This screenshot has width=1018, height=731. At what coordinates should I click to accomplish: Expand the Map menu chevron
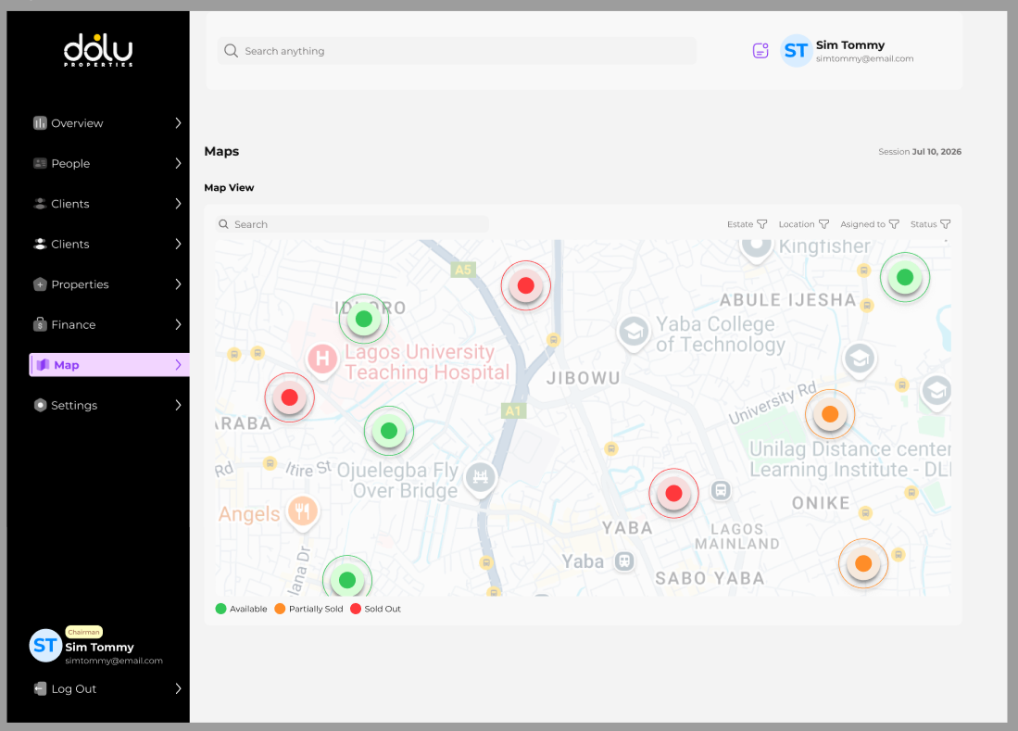[178, 365]
